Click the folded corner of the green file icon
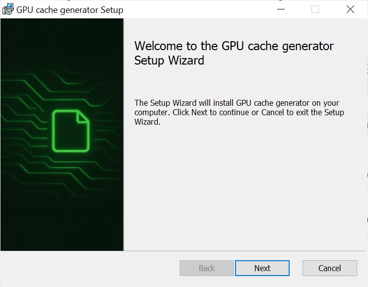Screen dimensions: 368x287 [x=83, y=117]
